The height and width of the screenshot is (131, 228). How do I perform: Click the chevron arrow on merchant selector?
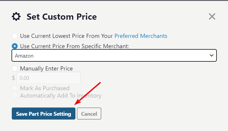(x=211, y=56)
